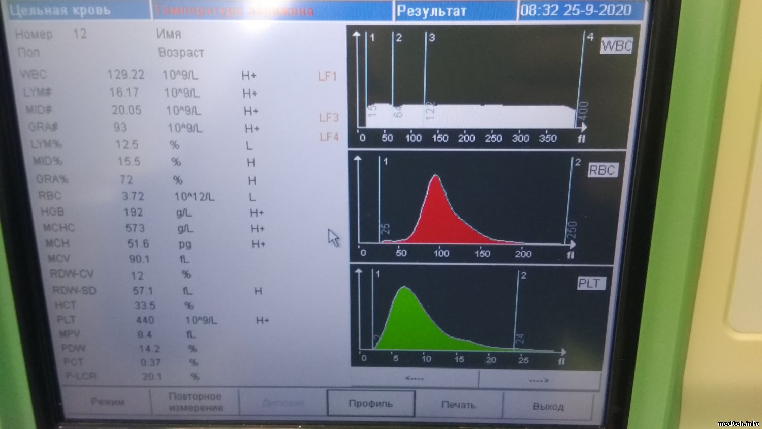Go to previous result with left arrow

(x=415, y=379)
